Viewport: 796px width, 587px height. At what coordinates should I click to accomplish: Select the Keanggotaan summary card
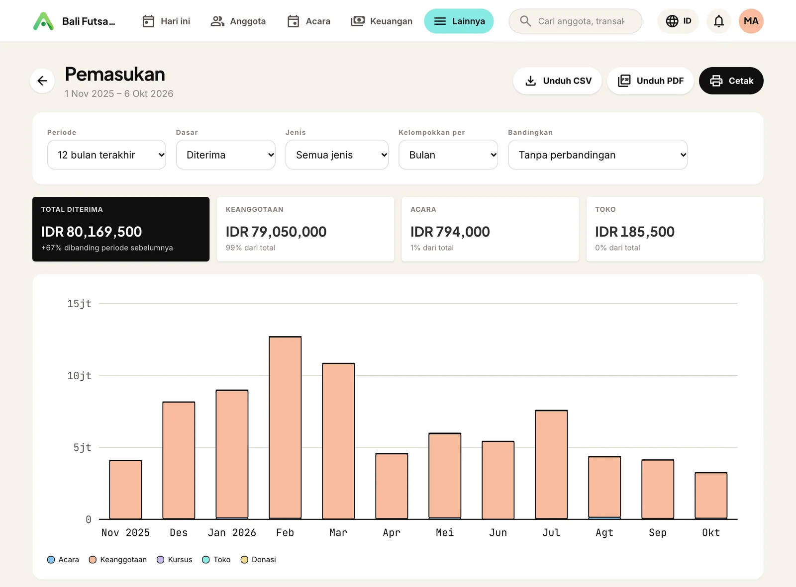pyautogui.click(x=305, y=229)
